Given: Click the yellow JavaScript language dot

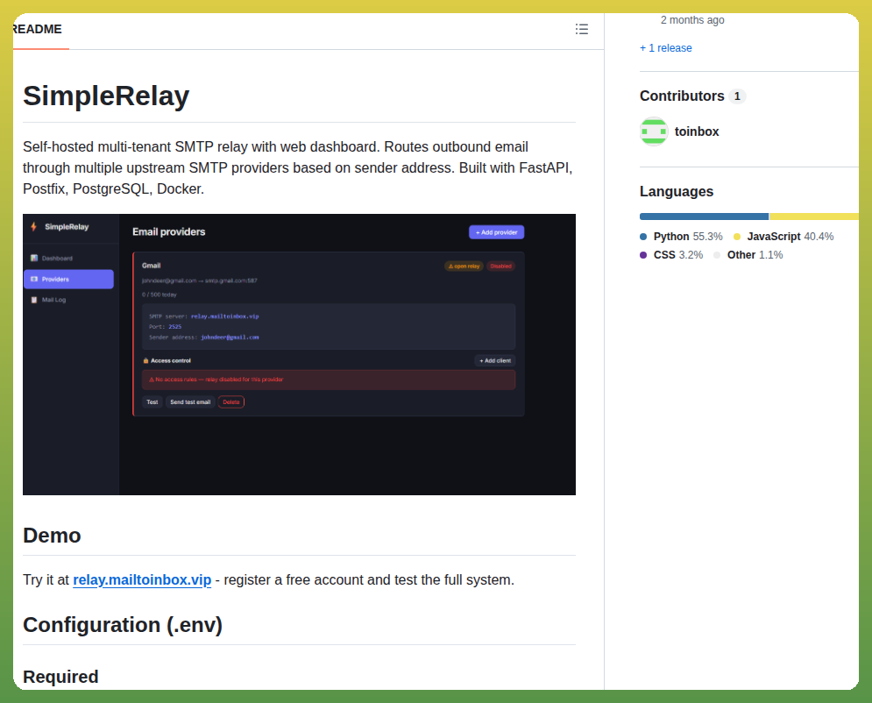Looking at the screenshot, I should [x=737, y=237].
